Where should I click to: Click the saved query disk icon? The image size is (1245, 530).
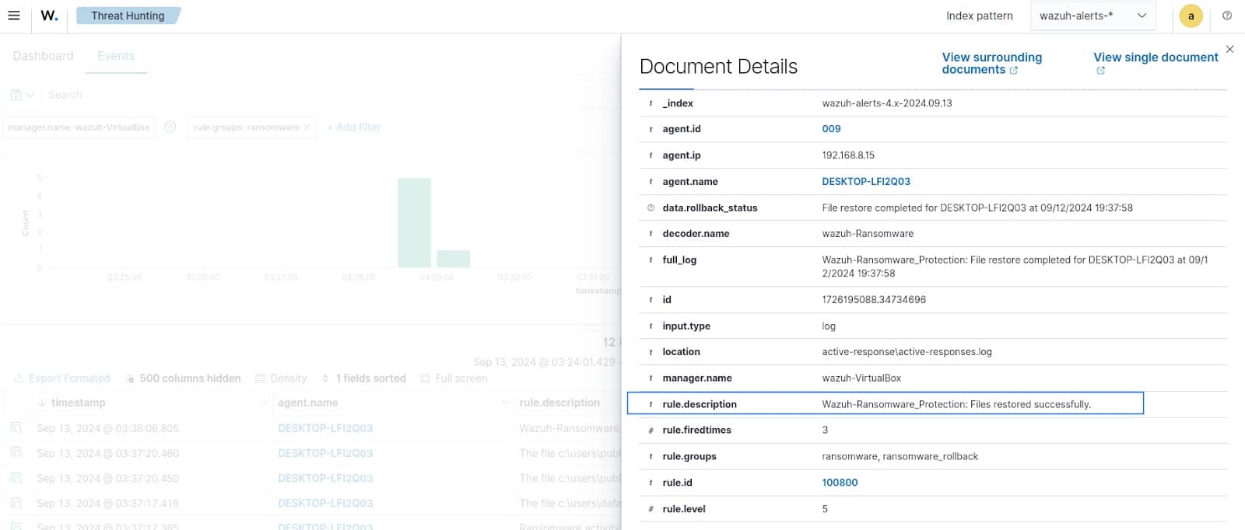[x=16, y=95]
